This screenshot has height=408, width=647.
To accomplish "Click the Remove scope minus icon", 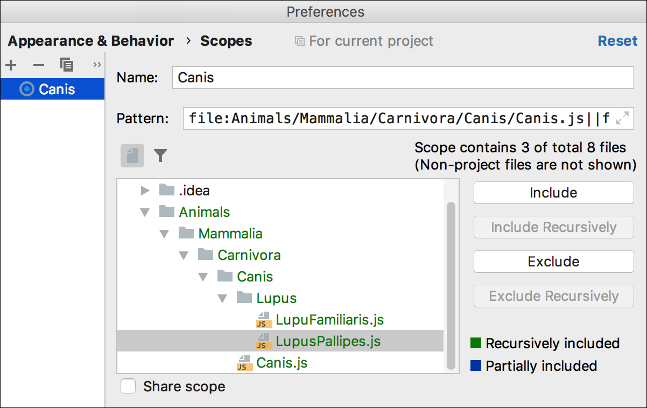I will click(x=38, y=65).
